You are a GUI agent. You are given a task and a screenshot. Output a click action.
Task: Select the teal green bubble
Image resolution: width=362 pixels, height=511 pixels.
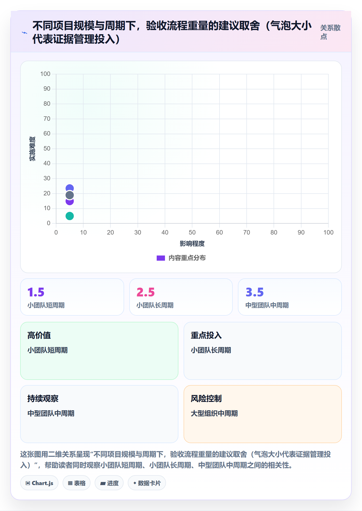[70, 216]
